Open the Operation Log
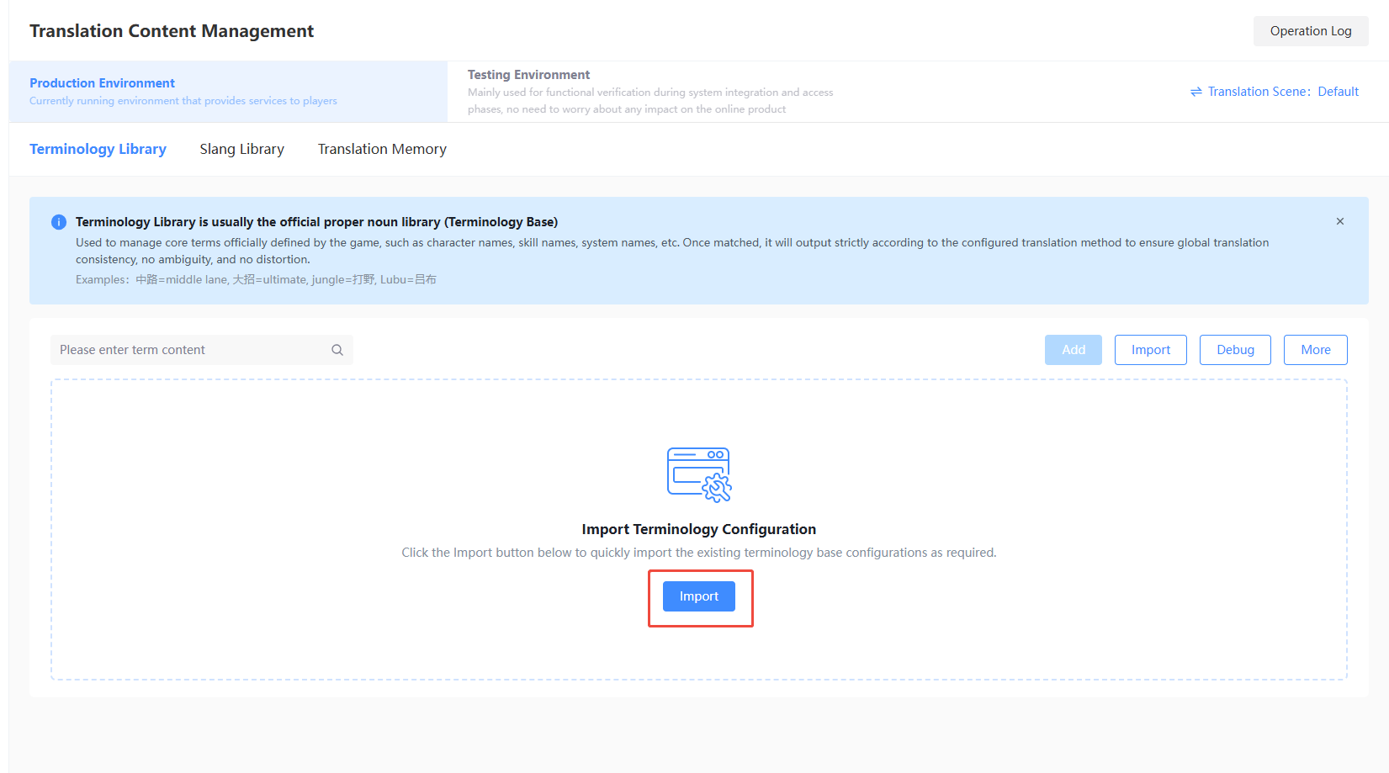Image resolution: width=1389 pixels, height=773 pixels. click(1311, 31)
